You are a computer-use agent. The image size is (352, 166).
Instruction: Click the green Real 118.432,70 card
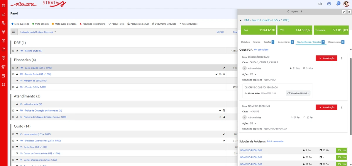259,30
